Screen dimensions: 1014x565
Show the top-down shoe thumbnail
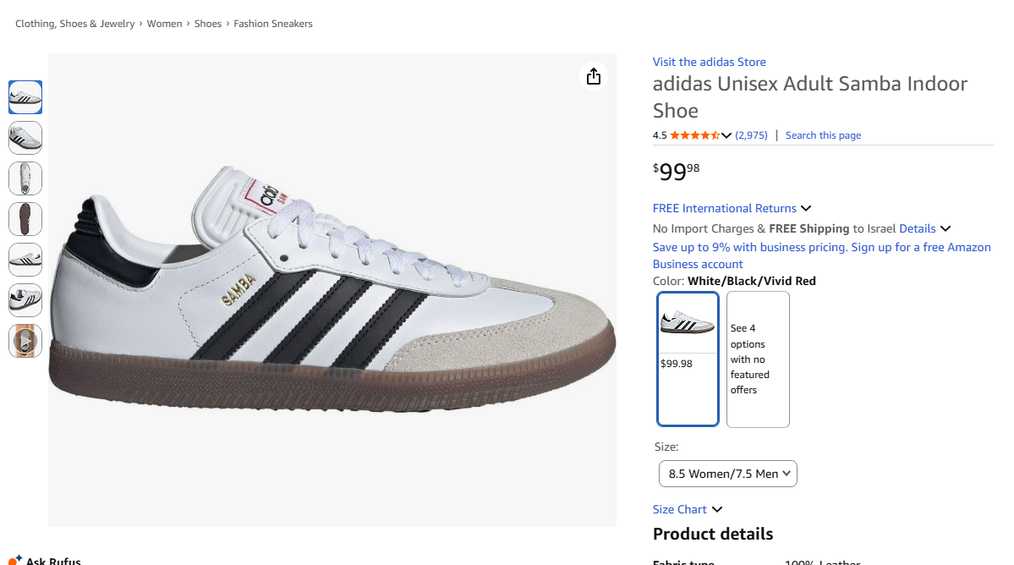point(25,178)
